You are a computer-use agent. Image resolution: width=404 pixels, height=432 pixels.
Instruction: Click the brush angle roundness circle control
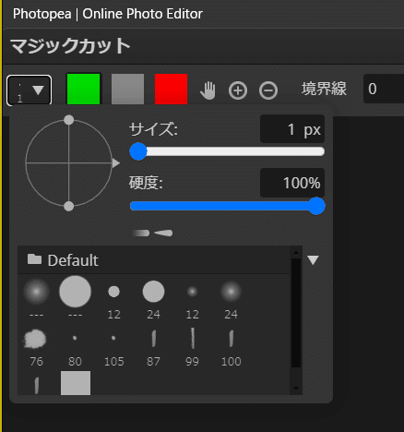coord(69,163)
